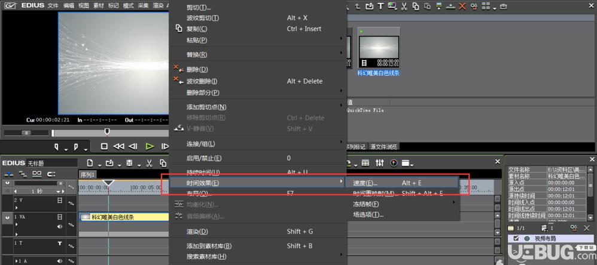Click the thumbnail view grid icon in bin

486,6
